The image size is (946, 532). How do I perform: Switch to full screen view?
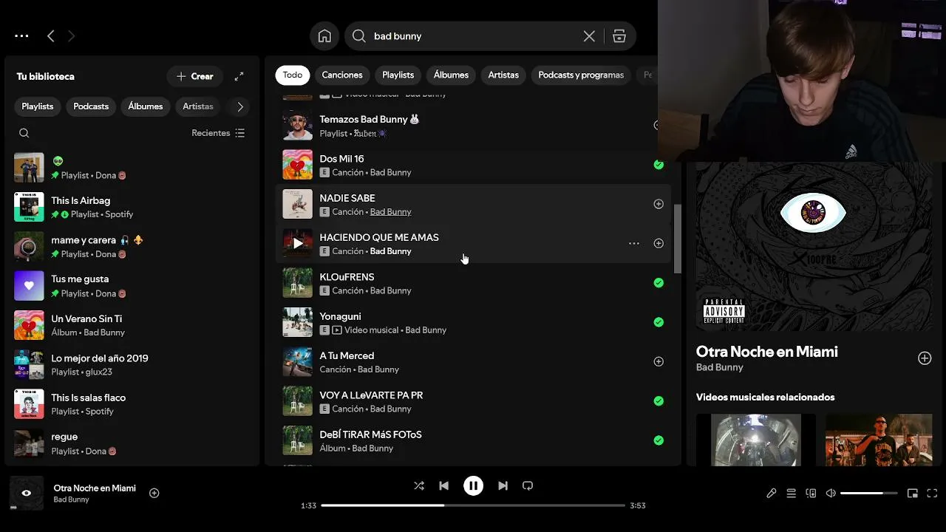[932, 493]
